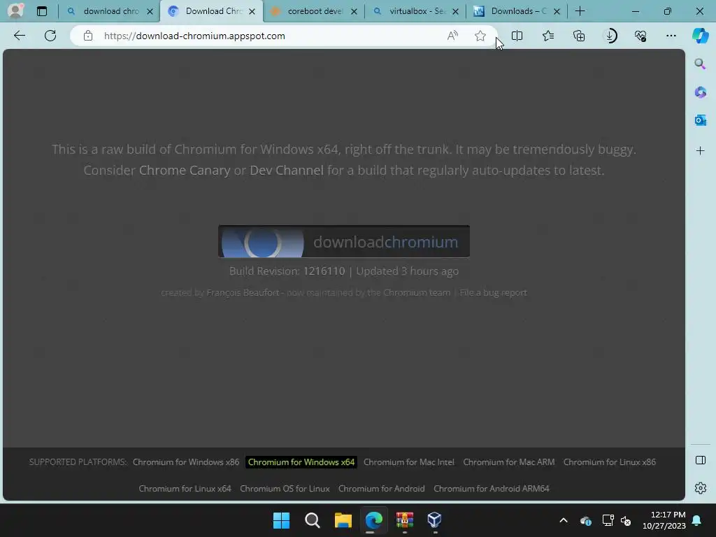Screen dimensions: 716x537
Task: Open the tab actions menu icon
Action: (41, 11)
